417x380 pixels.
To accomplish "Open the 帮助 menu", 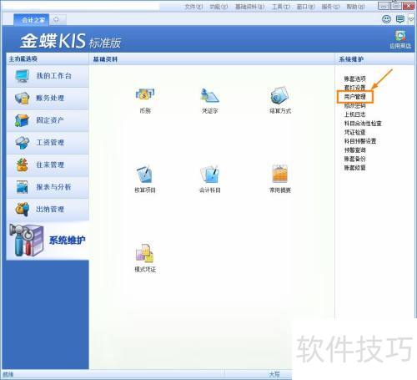I will click(x=355, y=7).
